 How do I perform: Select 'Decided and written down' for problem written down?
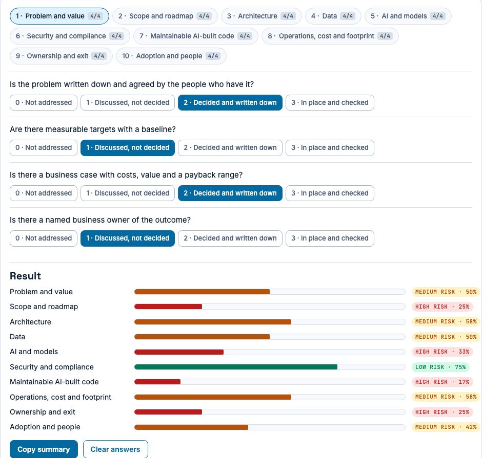[230, 102]
